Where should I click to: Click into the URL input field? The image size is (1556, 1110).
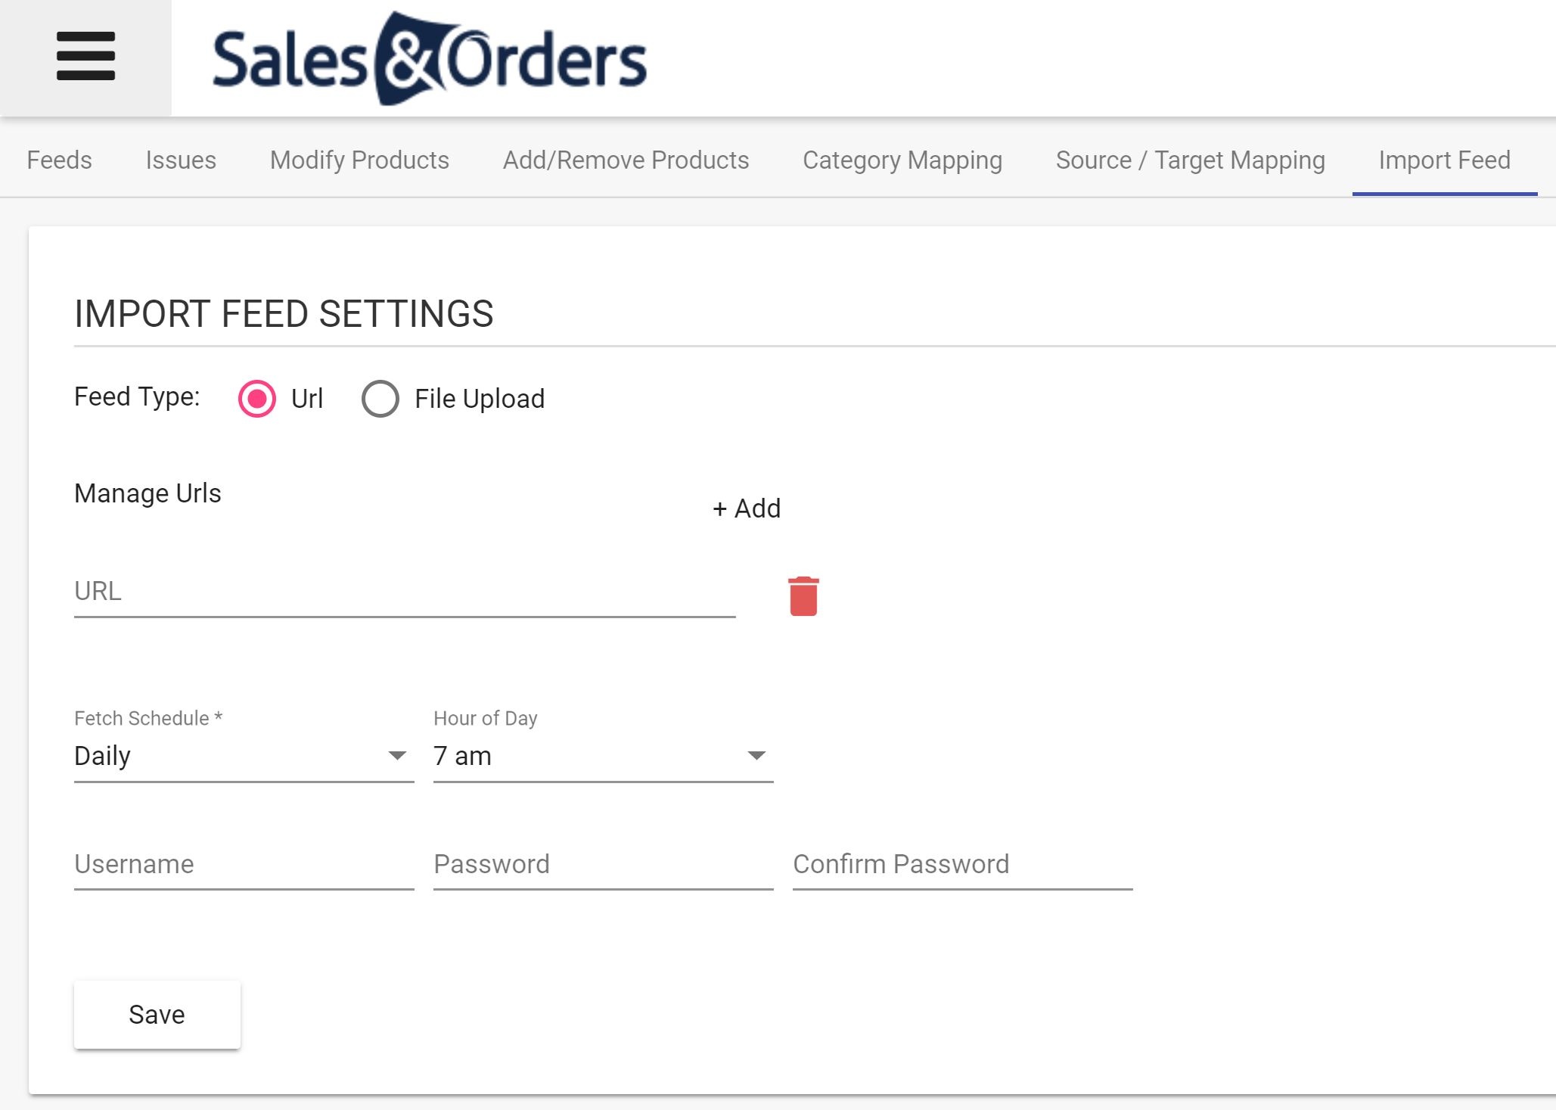(x=404, y=592)
